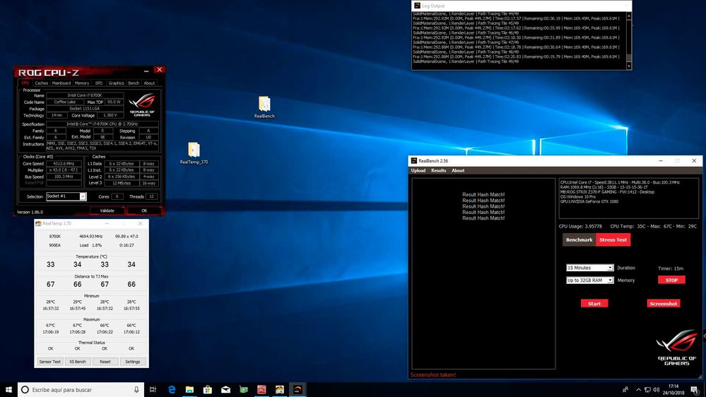Viewport: 706px width, 397px height.
Task: Click the Core Speed value 4313.6 MHz
Action: tap(64, 164)
